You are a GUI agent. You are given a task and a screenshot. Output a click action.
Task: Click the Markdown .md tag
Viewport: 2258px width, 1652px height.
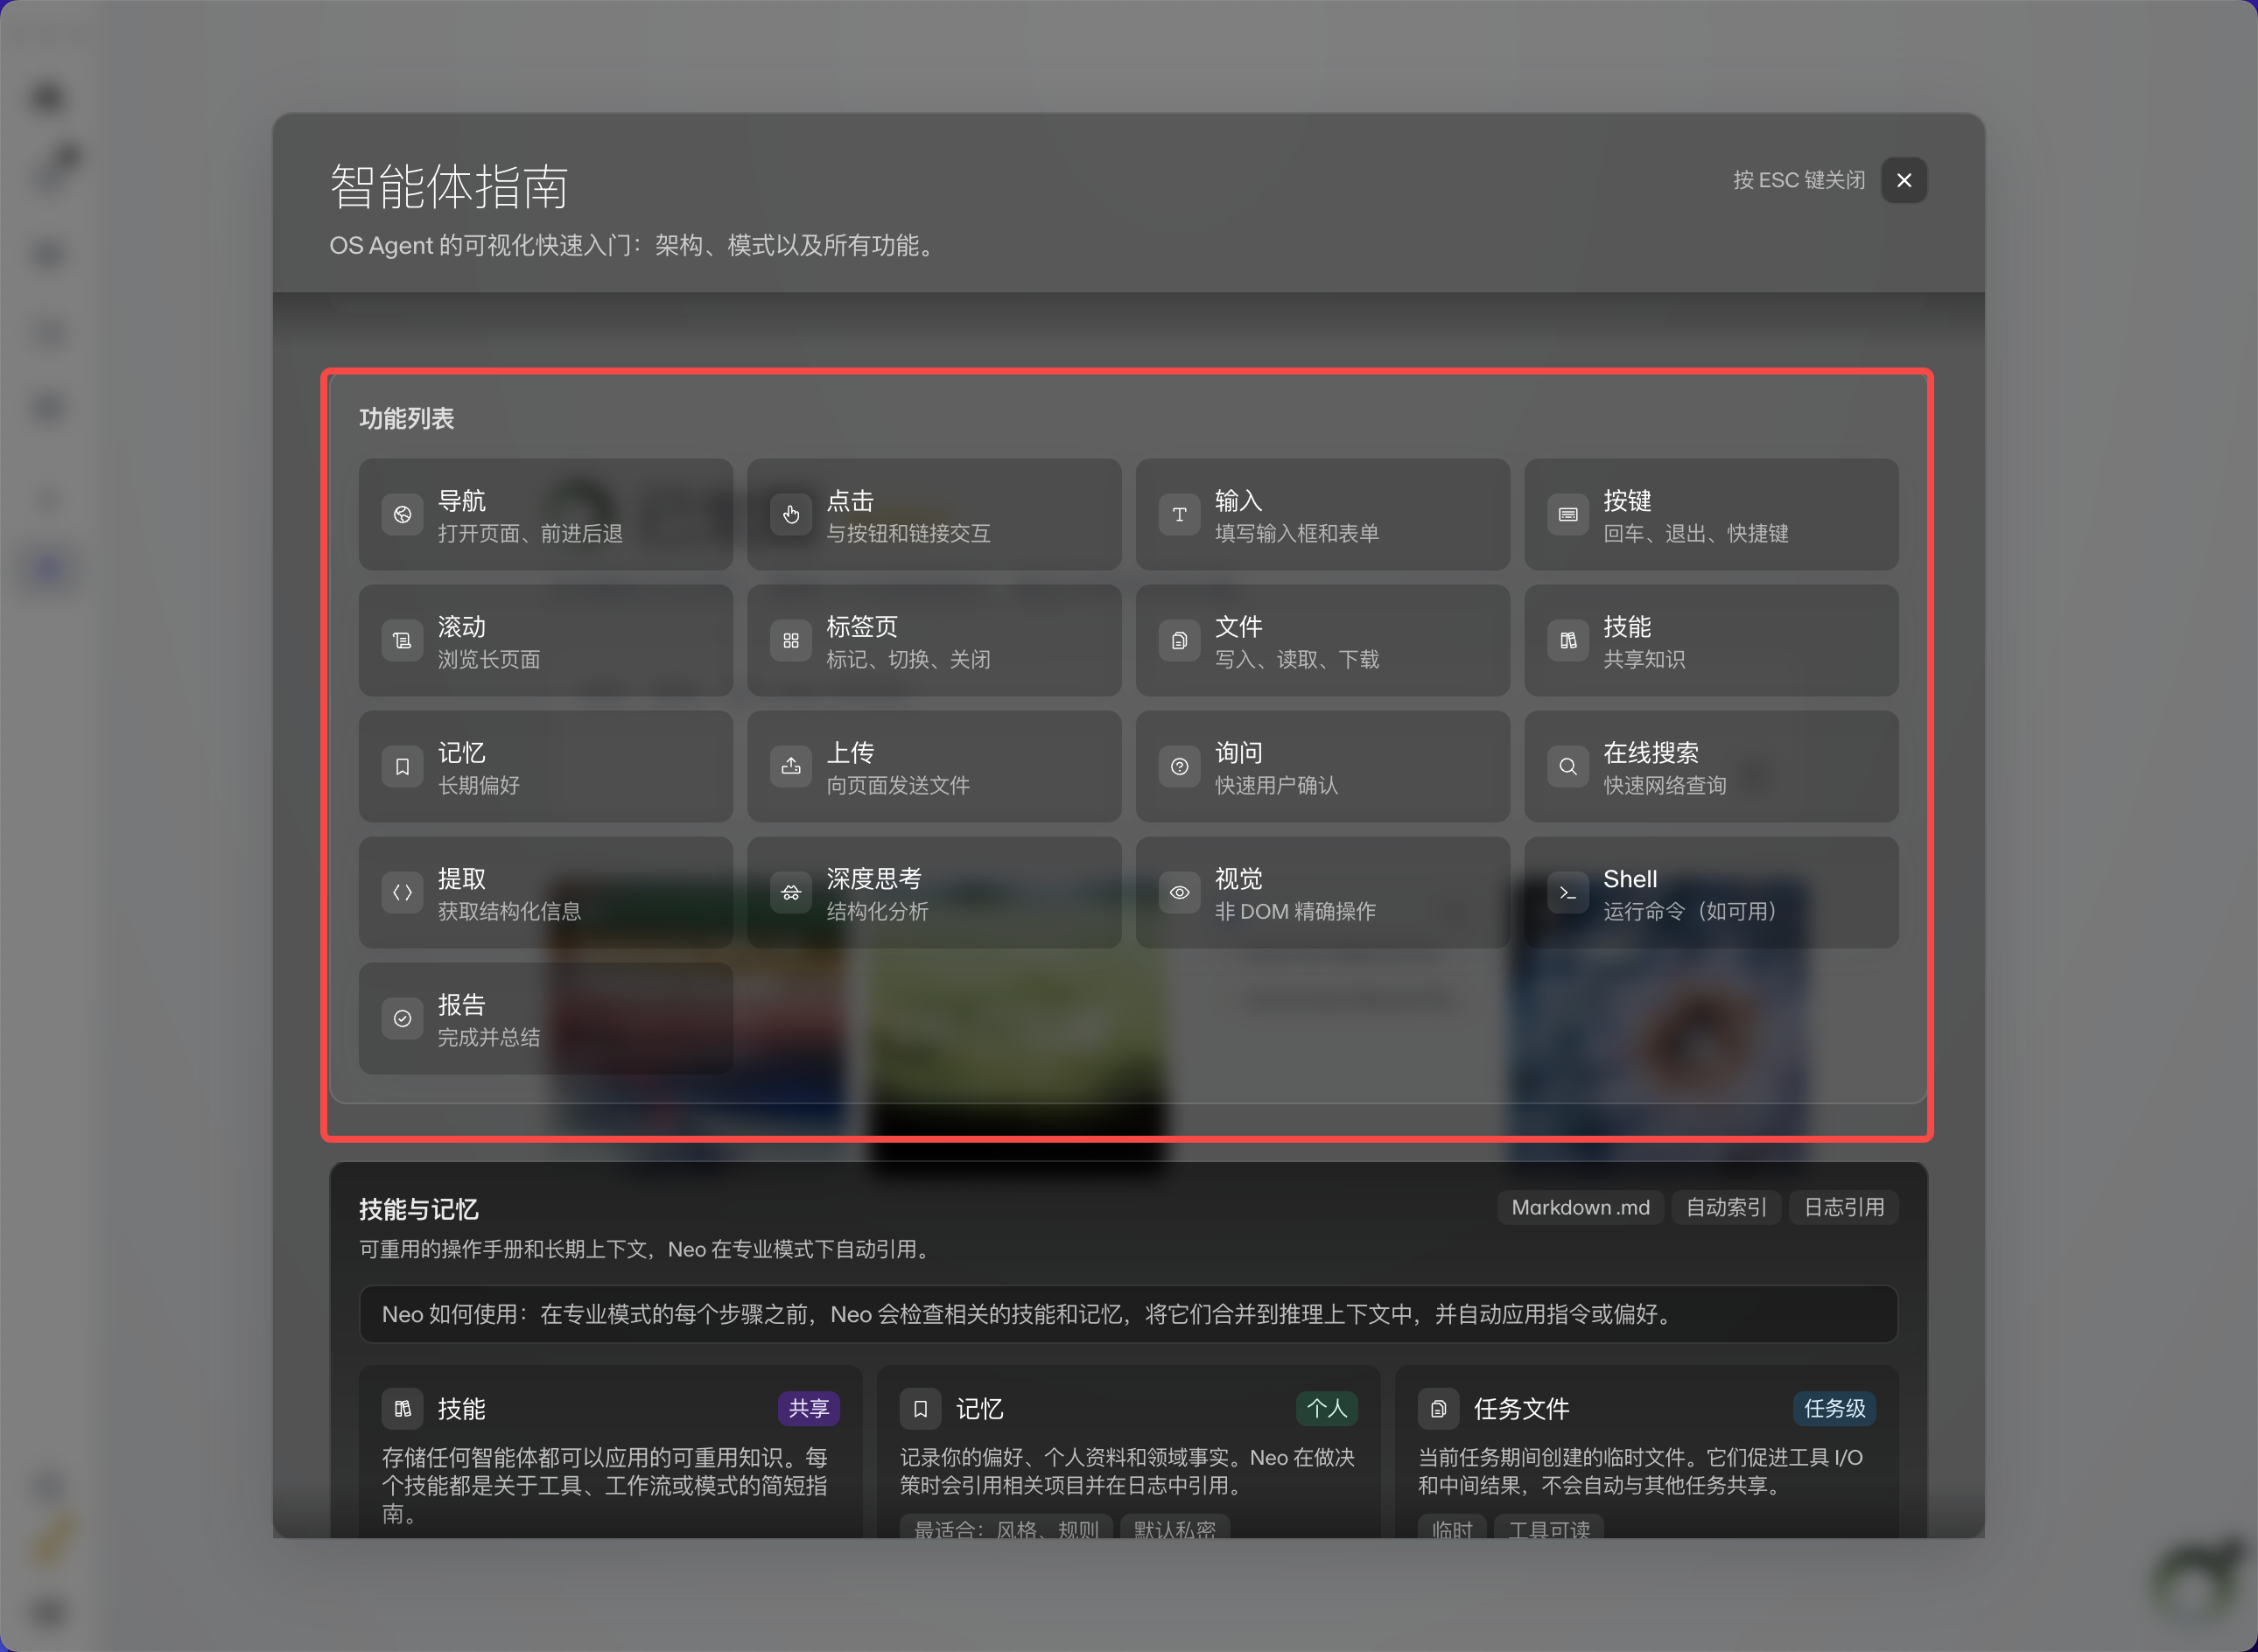1580,1207
